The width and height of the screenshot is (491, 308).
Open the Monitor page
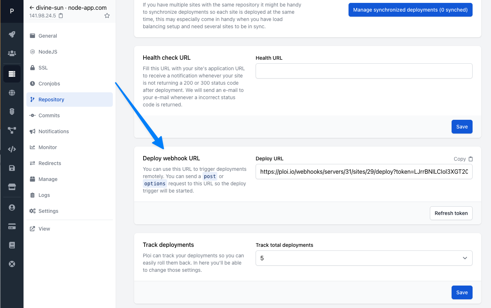(x=69, y=147)
